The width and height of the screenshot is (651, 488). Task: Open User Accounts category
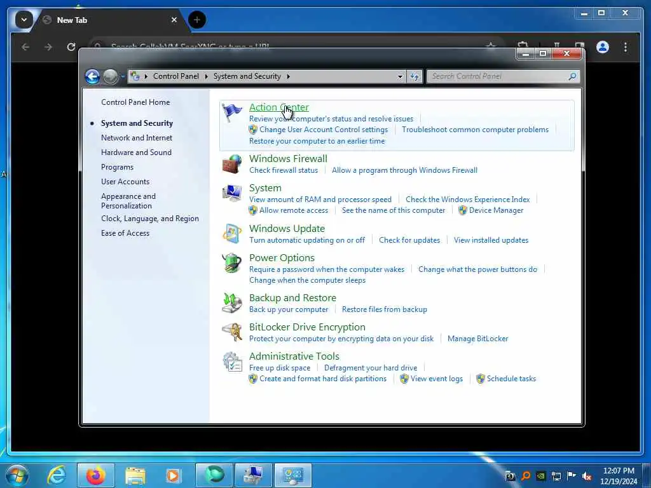pyautogui.click(x=125, y=181)
